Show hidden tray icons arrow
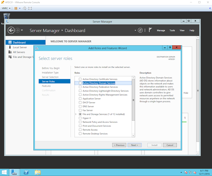 181,172
